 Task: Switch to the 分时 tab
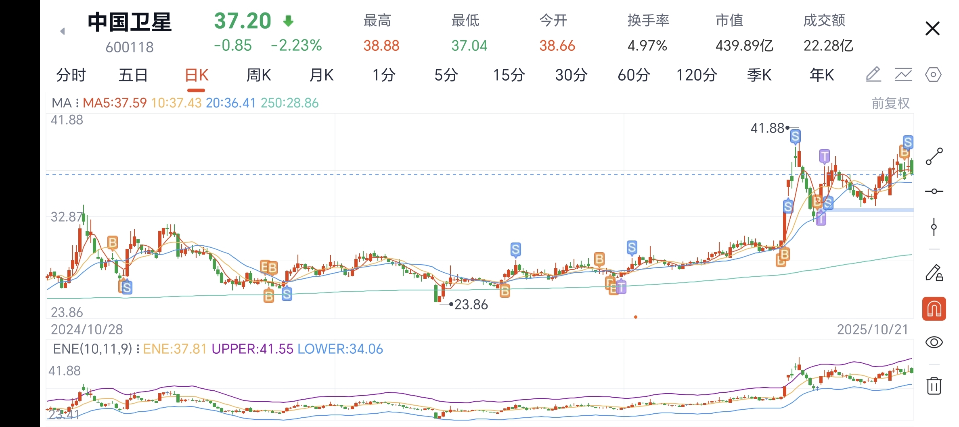(71, 75)
